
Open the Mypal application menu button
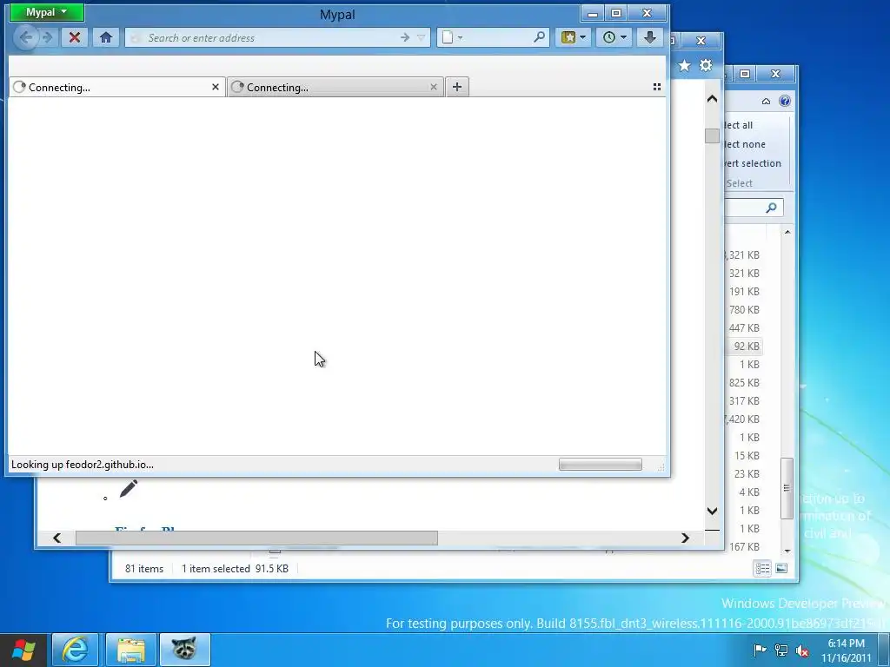point(47,12)
